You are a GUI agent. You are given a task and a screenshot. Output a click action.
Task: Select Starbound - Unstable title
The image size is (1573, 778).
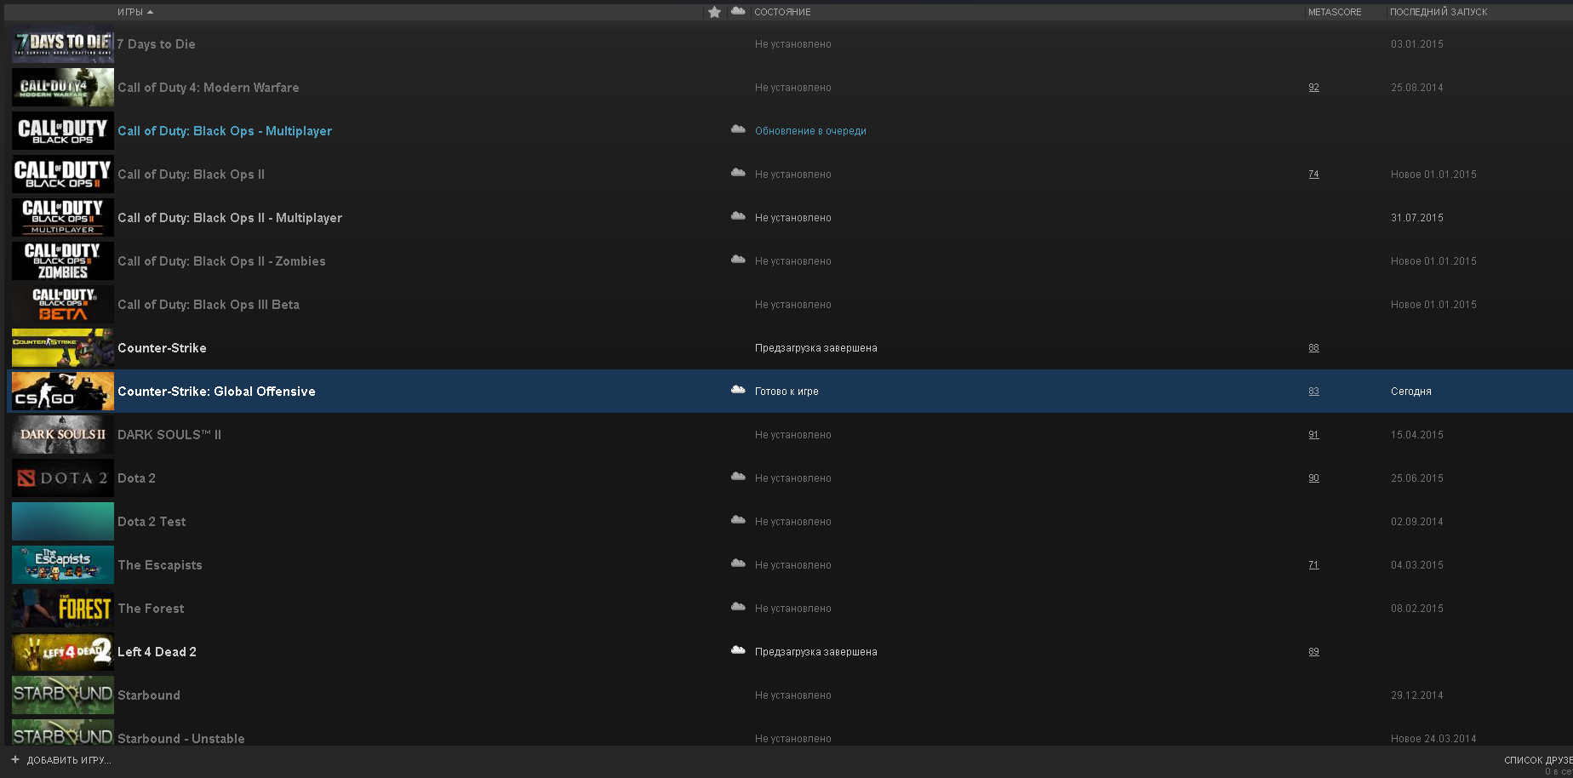pyautogui.click(x=181, y=739)
